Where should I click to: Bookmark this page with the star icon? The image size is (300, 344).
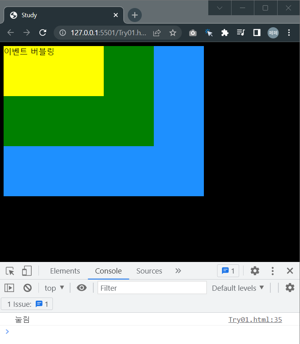click(x=173, y=33)
